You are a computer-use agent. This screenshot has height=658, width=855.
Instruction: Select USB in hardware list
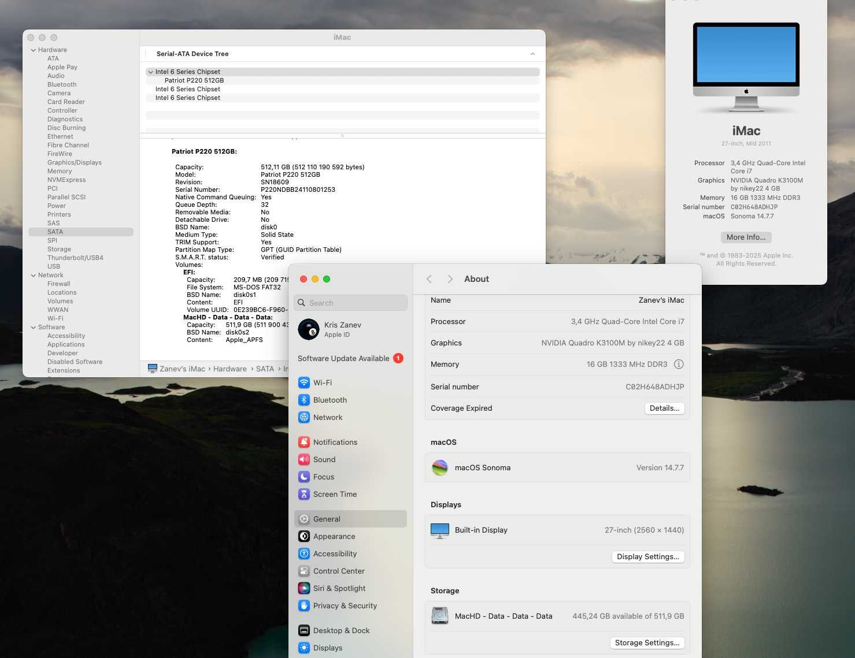pos(54,266)
